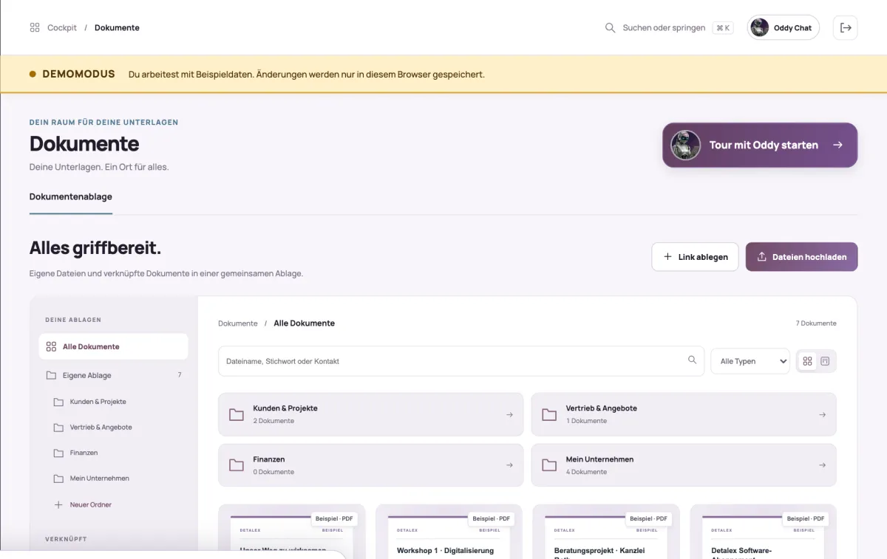Click folder icon of sidebar Finanzen entry
The height and width of the screenshot is (559, 887).
(58, 453)
